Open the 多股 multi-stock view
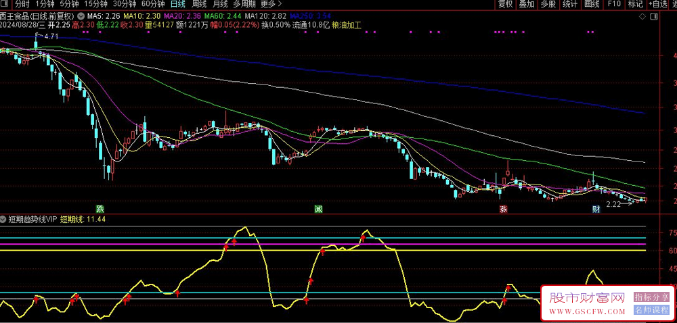Viewport: 677px width, 323px height. pyautogui.click(x=548, y=4)
